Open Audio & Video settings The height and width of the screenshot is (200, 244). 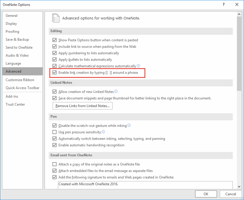22,55
